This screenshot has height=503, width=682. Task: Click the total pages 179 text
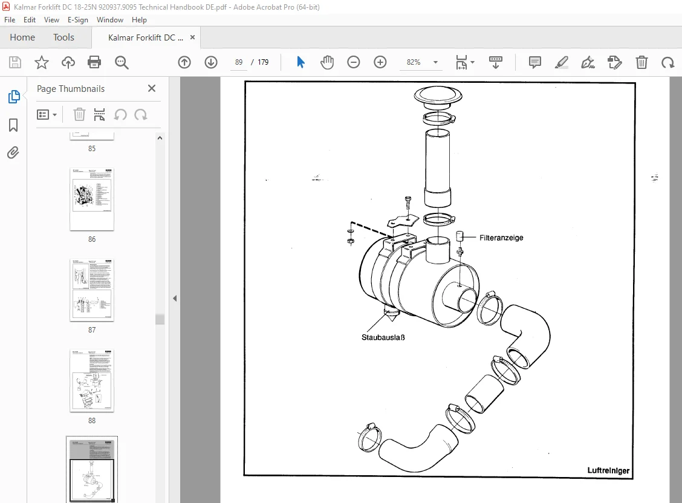[263, 62]
